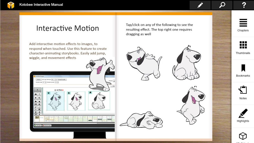The image size is (254, 143).
Task: Click the Kotobee box logo
Action: (x=11, y=5)
